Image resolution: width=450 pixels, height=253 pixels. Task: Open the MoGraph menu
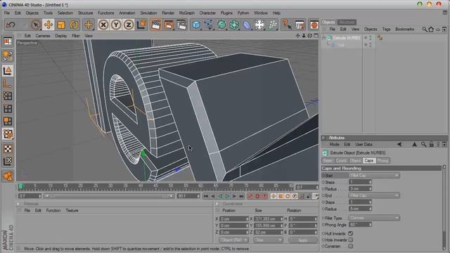pyautogui.click(x=187, y=13)
